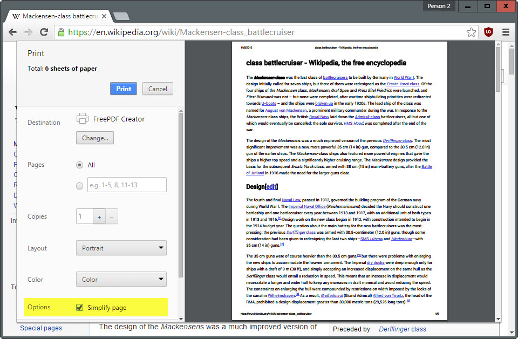Click the Wikipedia favicon on the tab
Image resolution: width=518 pixels, height=339 pixels.
16,16
